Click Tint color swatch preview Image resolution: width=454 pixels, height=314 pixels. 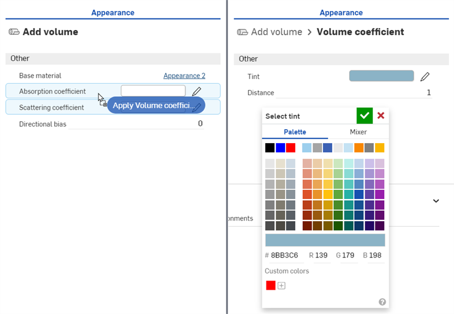pyautogui.click(x=381, y=76)
